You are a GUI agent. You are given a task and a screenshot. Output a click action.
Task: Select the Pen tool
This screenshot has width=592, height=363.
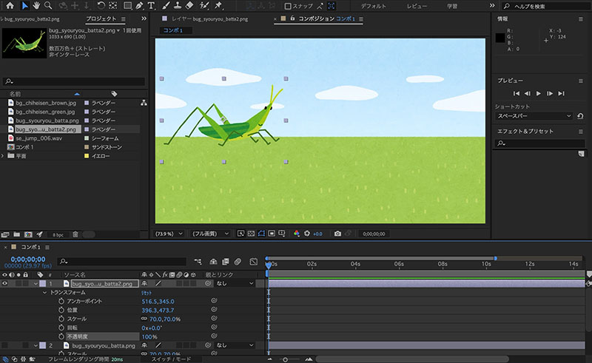139,6
